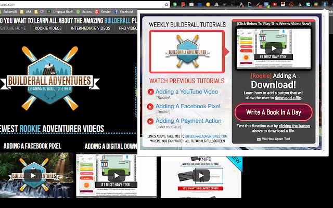This screenshot has height=208, width=333.
Task: Play the #1 Must Have Tool page video
Action: pos(117,175)
